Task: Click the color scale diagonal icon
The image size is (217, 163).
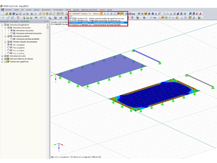Action: coord(199,18)
